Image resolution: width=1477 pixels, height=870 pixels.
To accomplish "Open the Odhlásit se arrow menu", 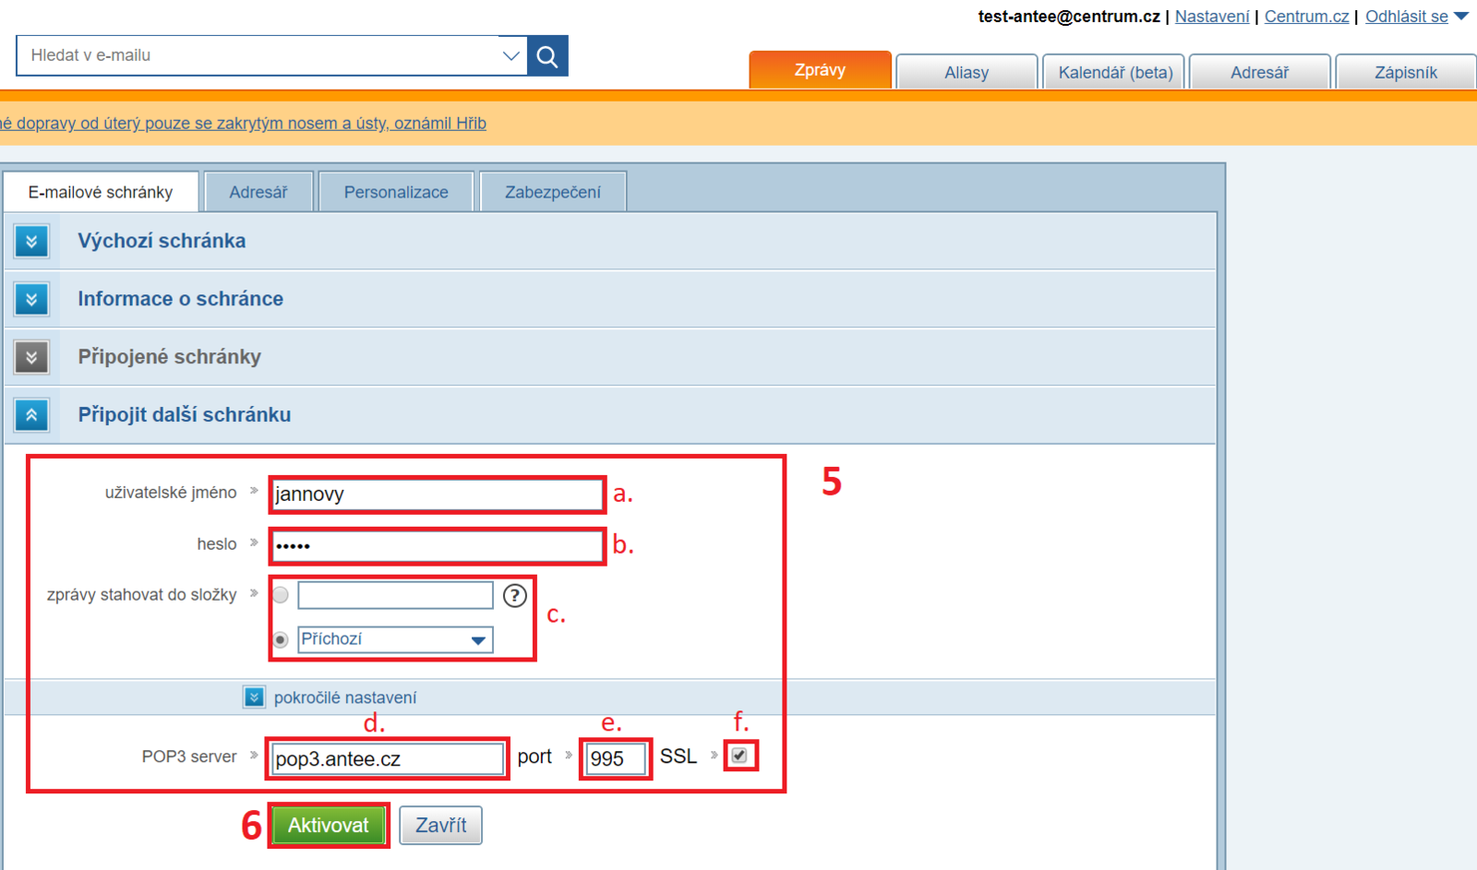I will pos(1461,17).
